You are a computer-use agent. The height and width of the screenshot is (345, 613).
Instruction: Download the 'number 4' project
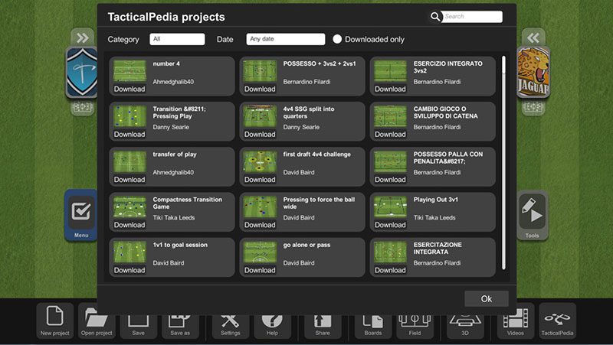click(129, 89)
